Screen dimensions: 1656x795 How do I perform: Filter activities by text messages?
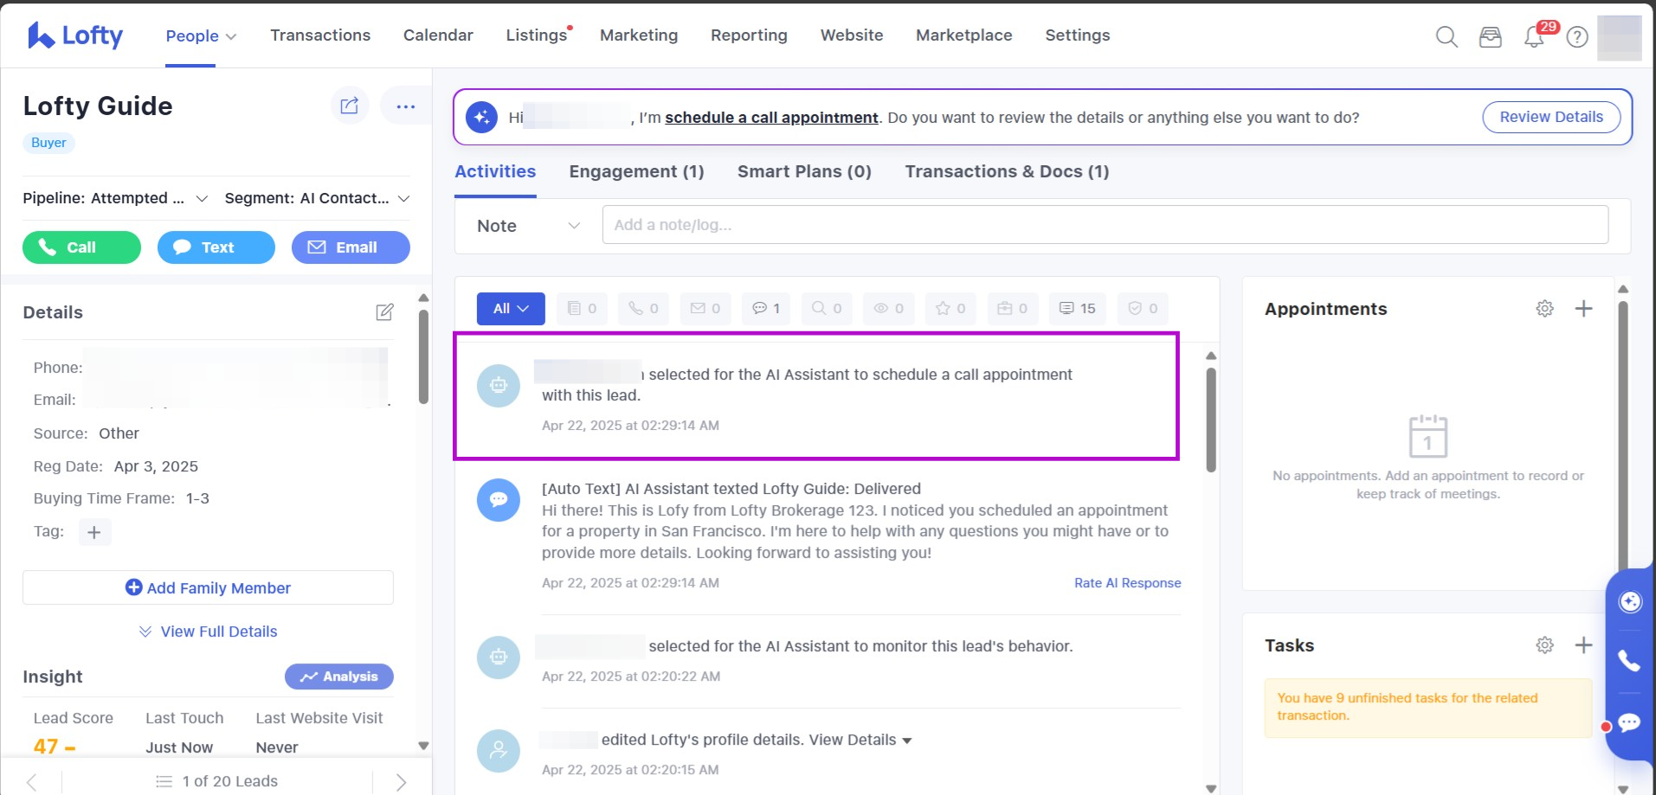pyautogui.click(x=766, y=309)
